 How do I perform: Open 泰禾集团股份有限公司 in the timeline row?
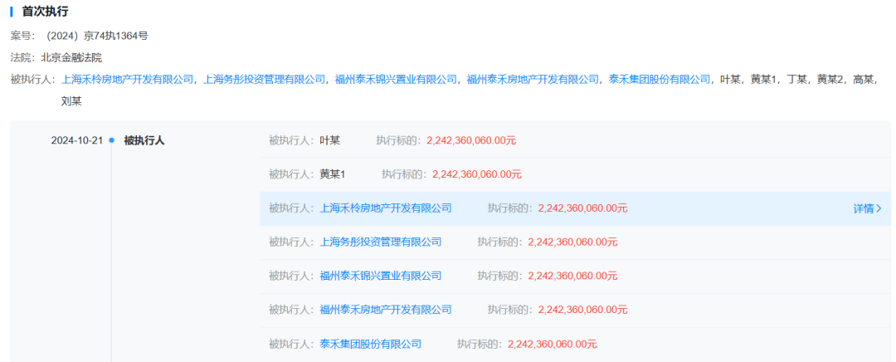click(x=370, y=344)
